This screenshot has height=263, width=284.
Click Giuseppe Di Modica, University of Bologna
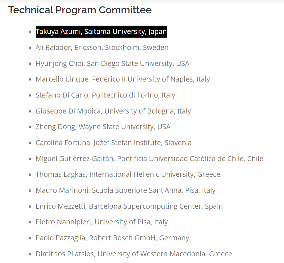click(113, 111)
